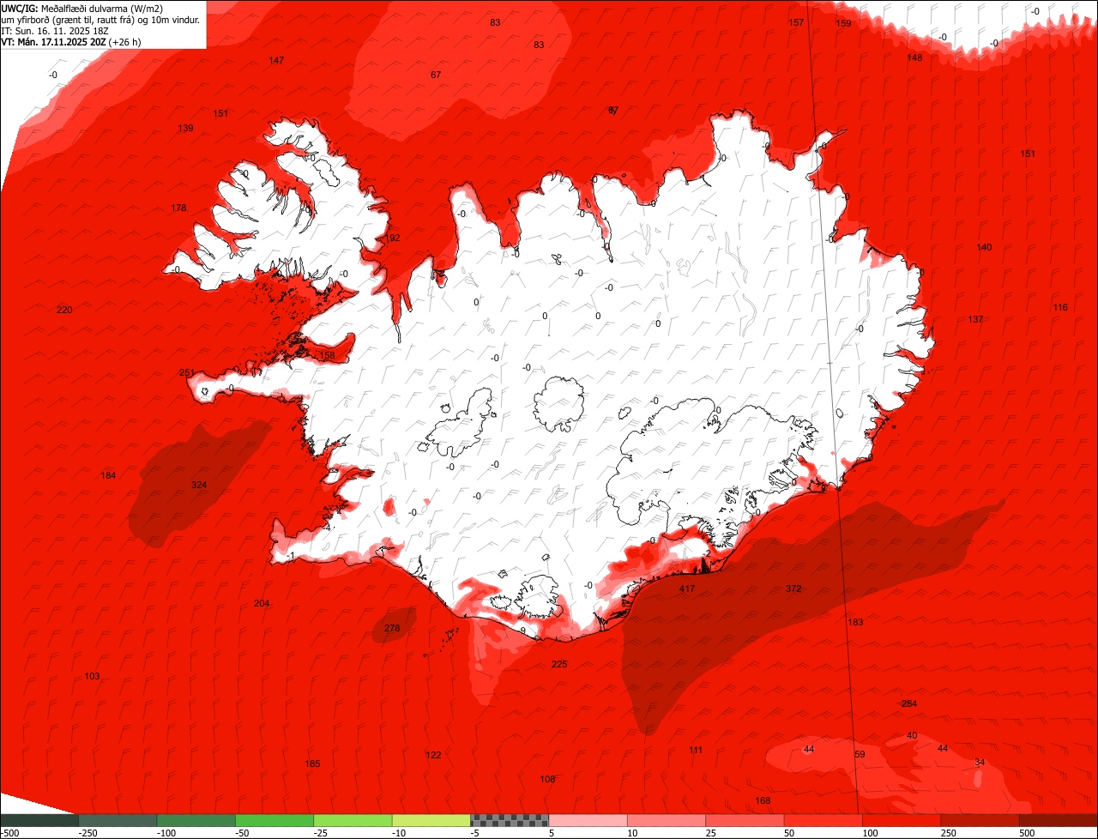Click the map value '9' on the south coast
The width and height of the screenshot is (1098, 839).
pos(522,631)
